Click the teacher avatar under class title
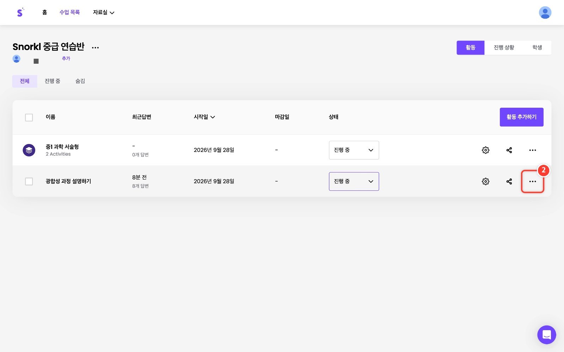The width and height of the screenshot is (564, 352). [x=17, y=59]
